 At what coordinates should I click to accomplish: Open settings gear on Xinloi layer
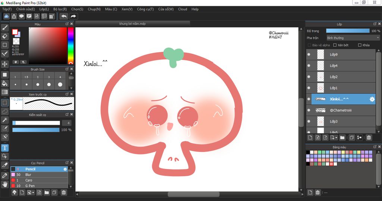pos(372,99)
